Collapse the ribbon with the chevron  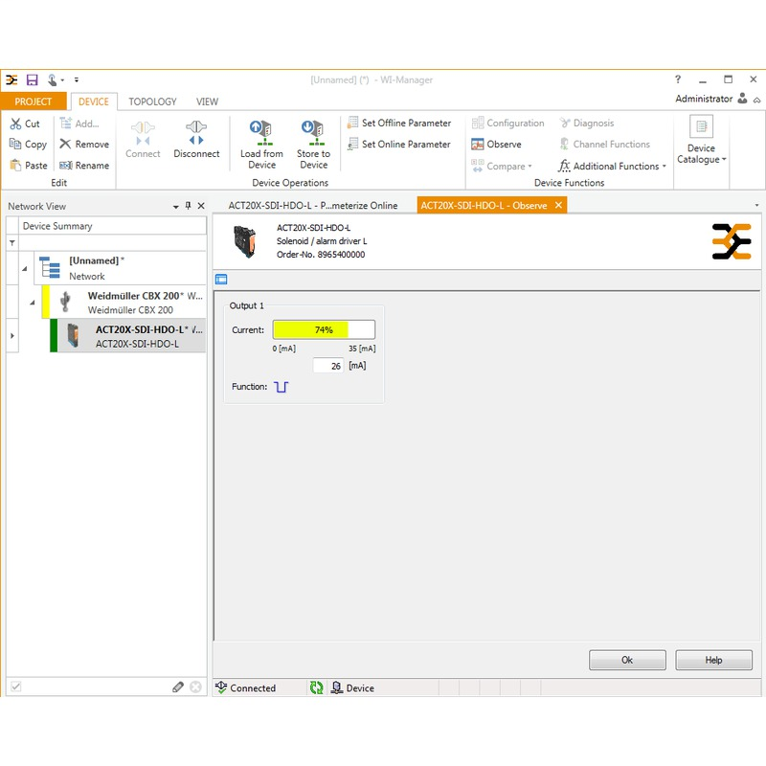point(756,100)
